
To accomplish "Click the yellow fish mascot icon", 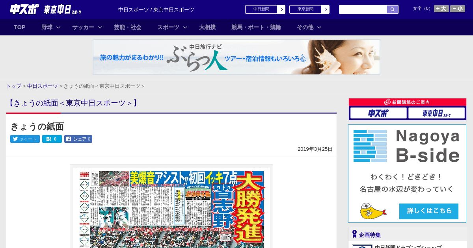I will coord(373,211).
